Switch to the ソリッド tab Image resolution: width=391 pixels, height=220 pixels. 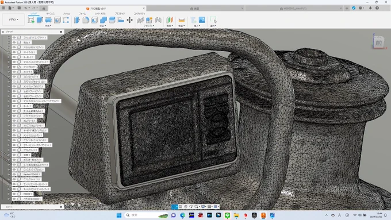34,13
